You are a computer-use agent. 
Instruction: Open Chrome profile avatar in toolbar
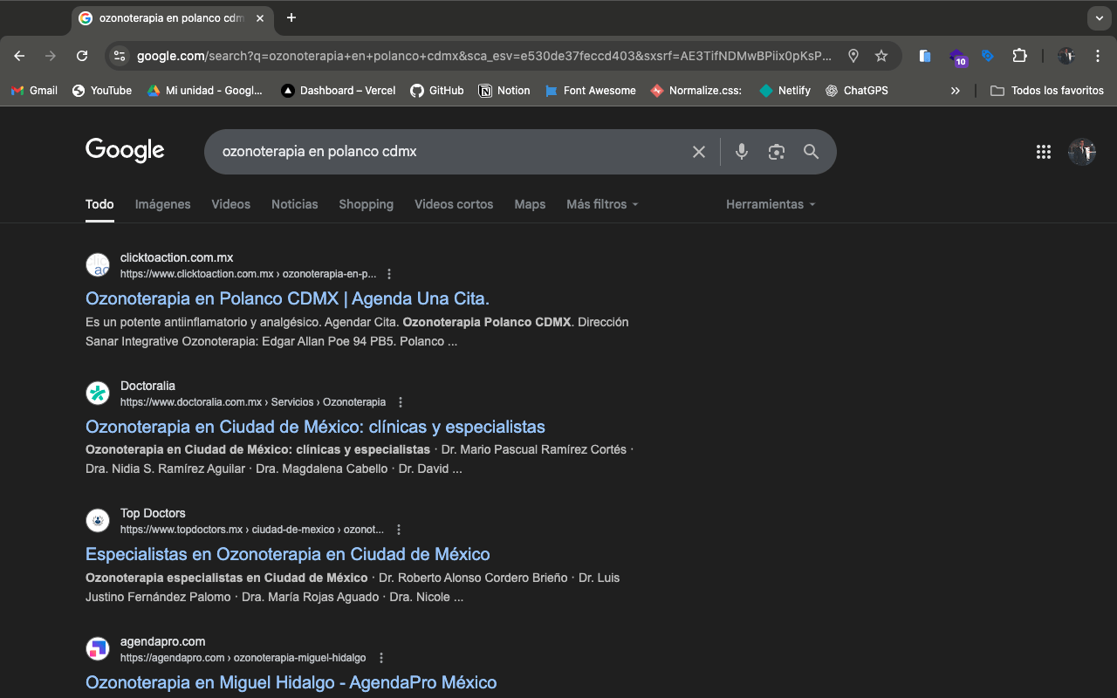[x=1066, y=56]
